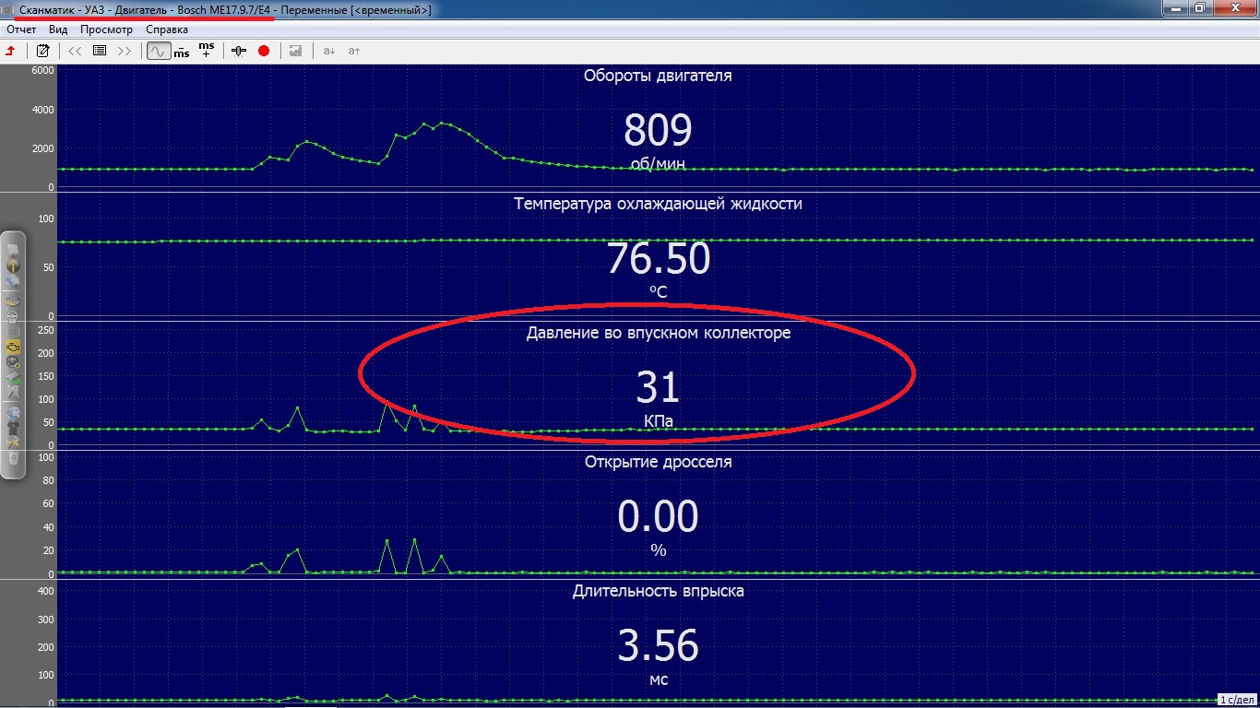Click the red up-arrow toolbar icon
The height and width of the screenshot is (708, 1260).
click(x=11, y=51)
